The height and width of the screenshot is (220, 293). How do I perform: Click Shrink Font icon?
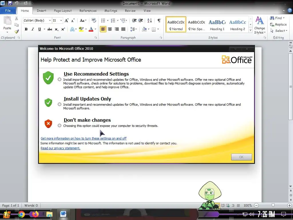[73, 20]
